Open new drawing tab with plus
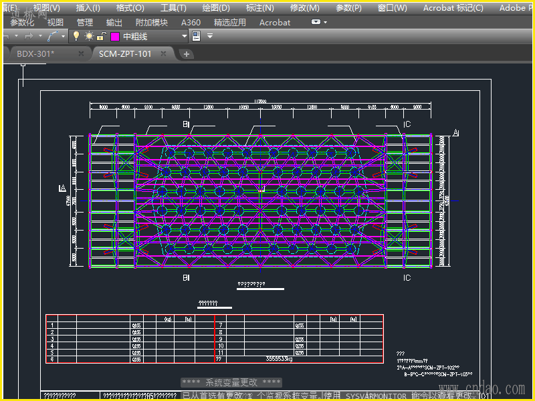 point(187,54)
